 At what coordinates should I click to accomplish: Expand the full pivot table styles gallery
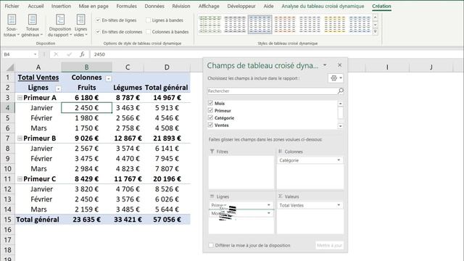(x=376, y=31)
